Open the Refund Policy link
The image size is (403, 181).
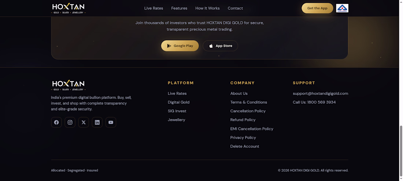[243, 120]
